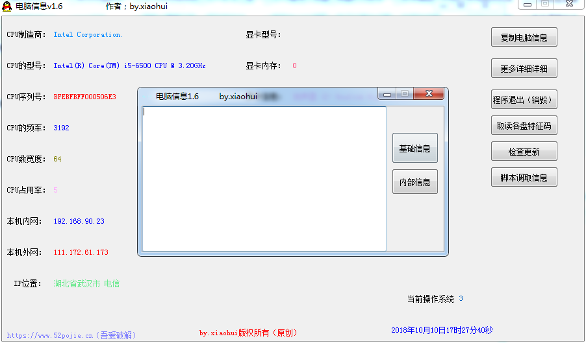Click the date-time 2018年10月10日17时27分40秒
This screenshot has height=343, width=586.
click(442, 330)
